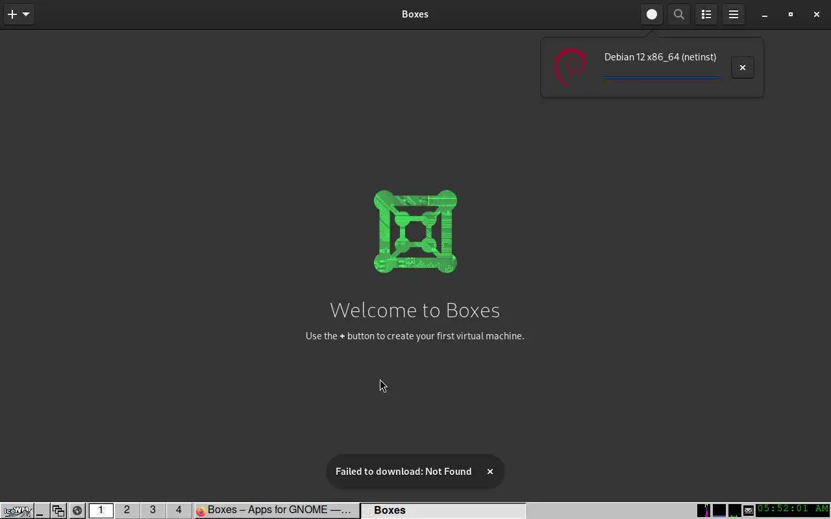The image size is (831, 519).
Task: Switch to workspace 4
Action: [x=179, y=511]
